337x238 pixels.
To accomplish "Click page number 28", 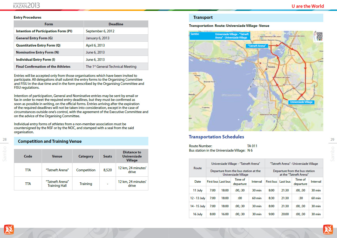I will pyautogui.click(x=5, y=139).
